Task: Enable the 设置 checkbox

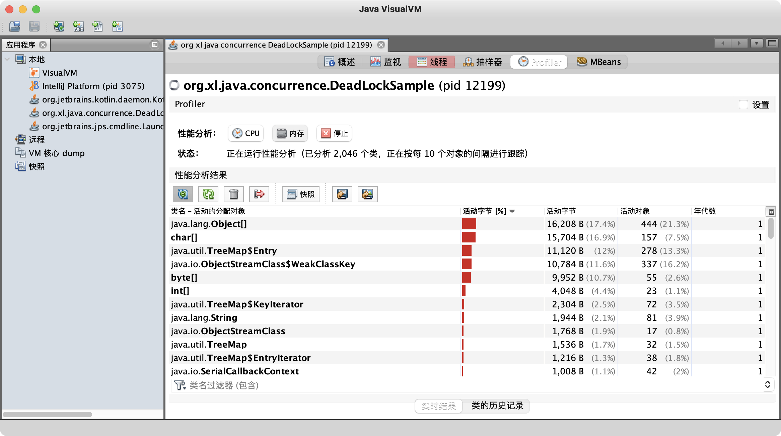Action: click(743, 104)
